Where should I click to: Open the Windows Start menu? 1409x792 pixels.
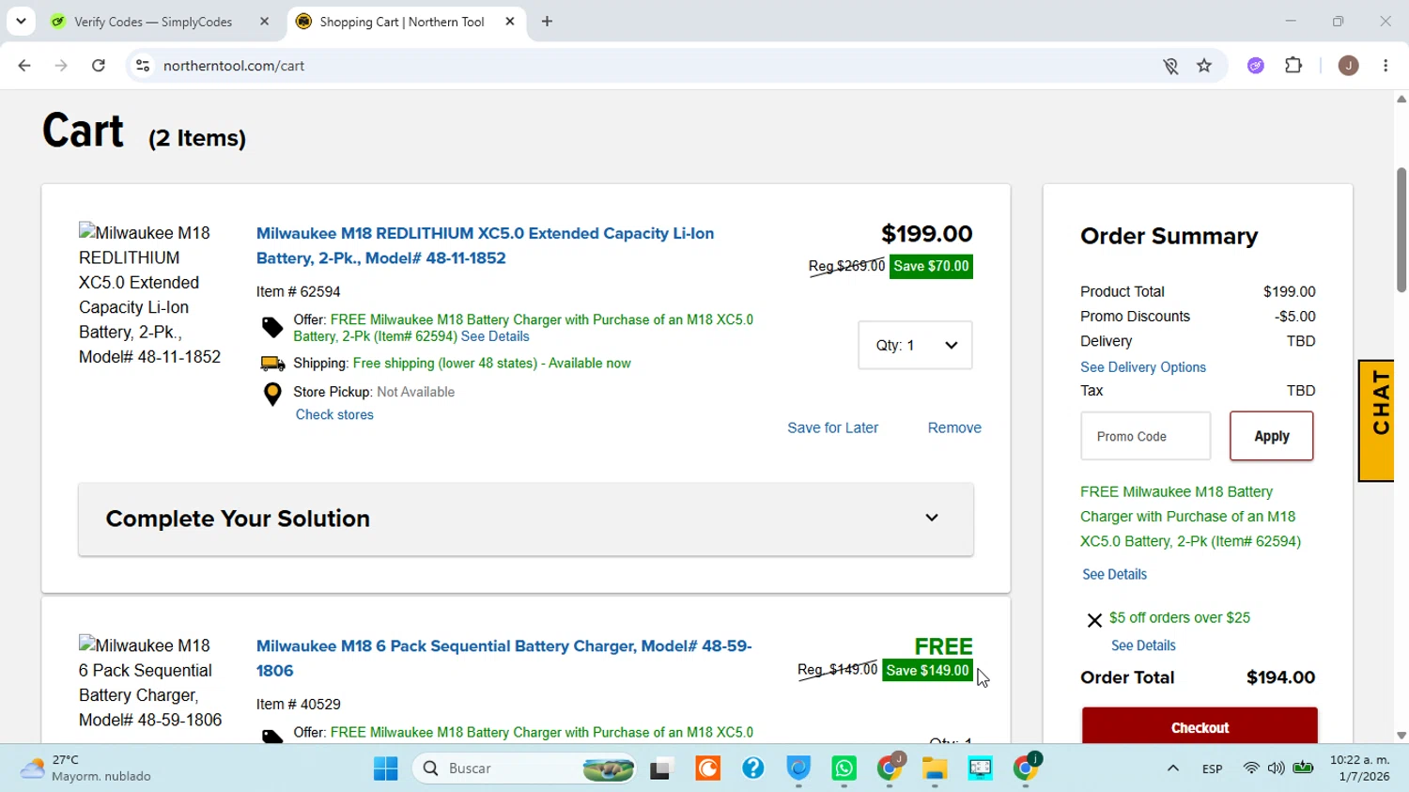click(x=385, y=769)
